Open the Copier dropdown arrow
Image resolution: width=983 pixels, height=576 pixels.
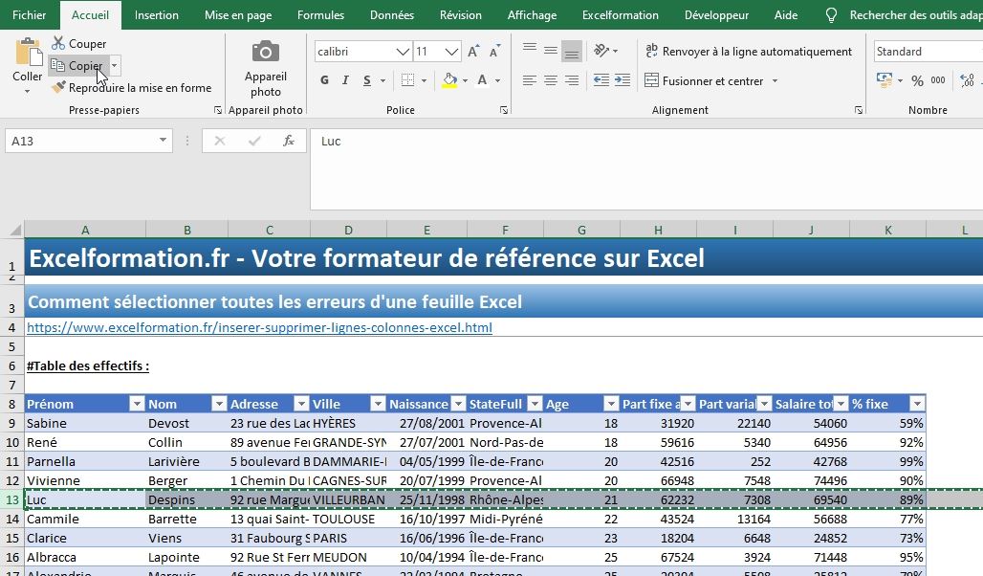[x=114, y=65]
